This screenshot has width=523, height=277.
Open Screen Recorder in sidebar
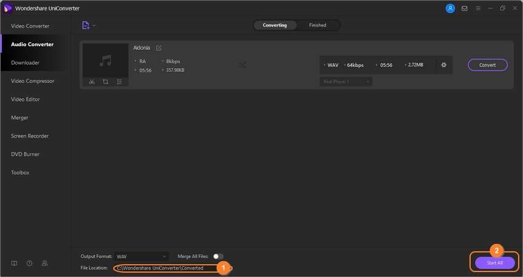[x=30, y=136]
